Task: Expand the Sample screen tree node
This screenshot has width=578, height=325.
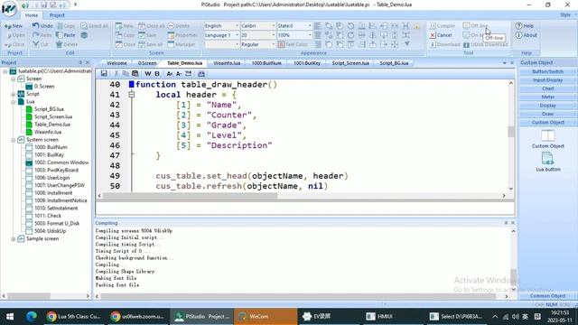Action: click(14, 239)
